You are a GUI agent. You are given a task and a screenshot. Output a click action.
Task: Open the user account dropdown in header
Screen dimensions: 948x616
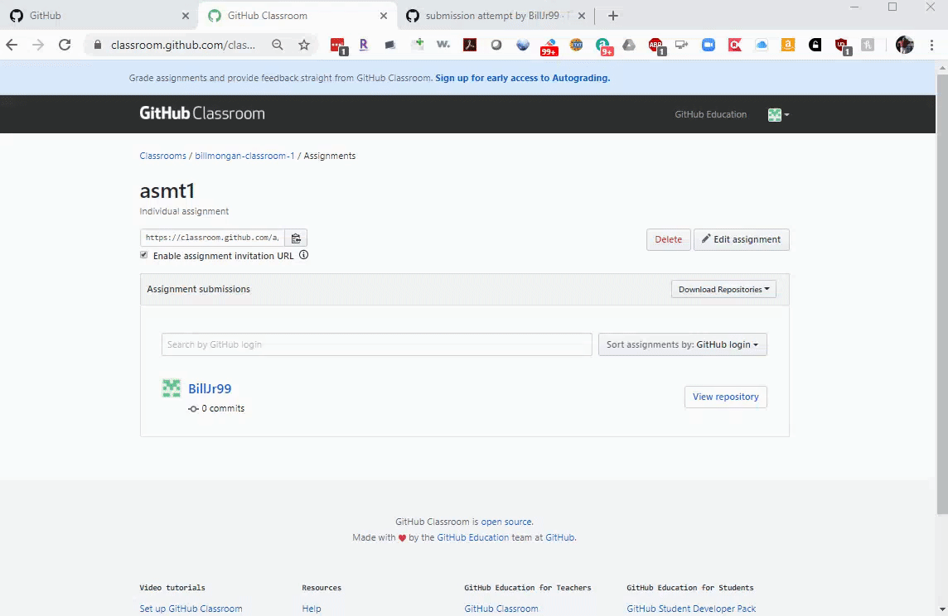(778, 115)
